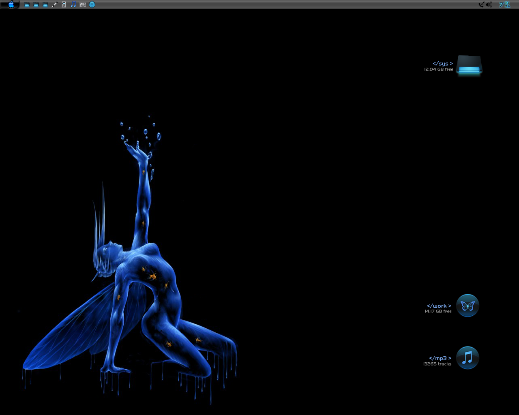Click the 13265 tracks text
This screenshot has height=415, width=519.
[437, 364]
